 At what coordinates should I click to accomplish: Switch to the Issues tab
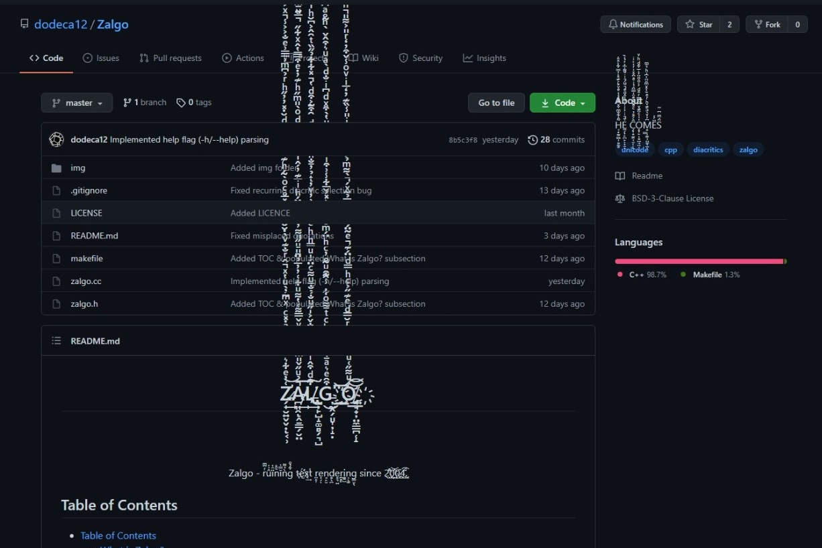101,58
